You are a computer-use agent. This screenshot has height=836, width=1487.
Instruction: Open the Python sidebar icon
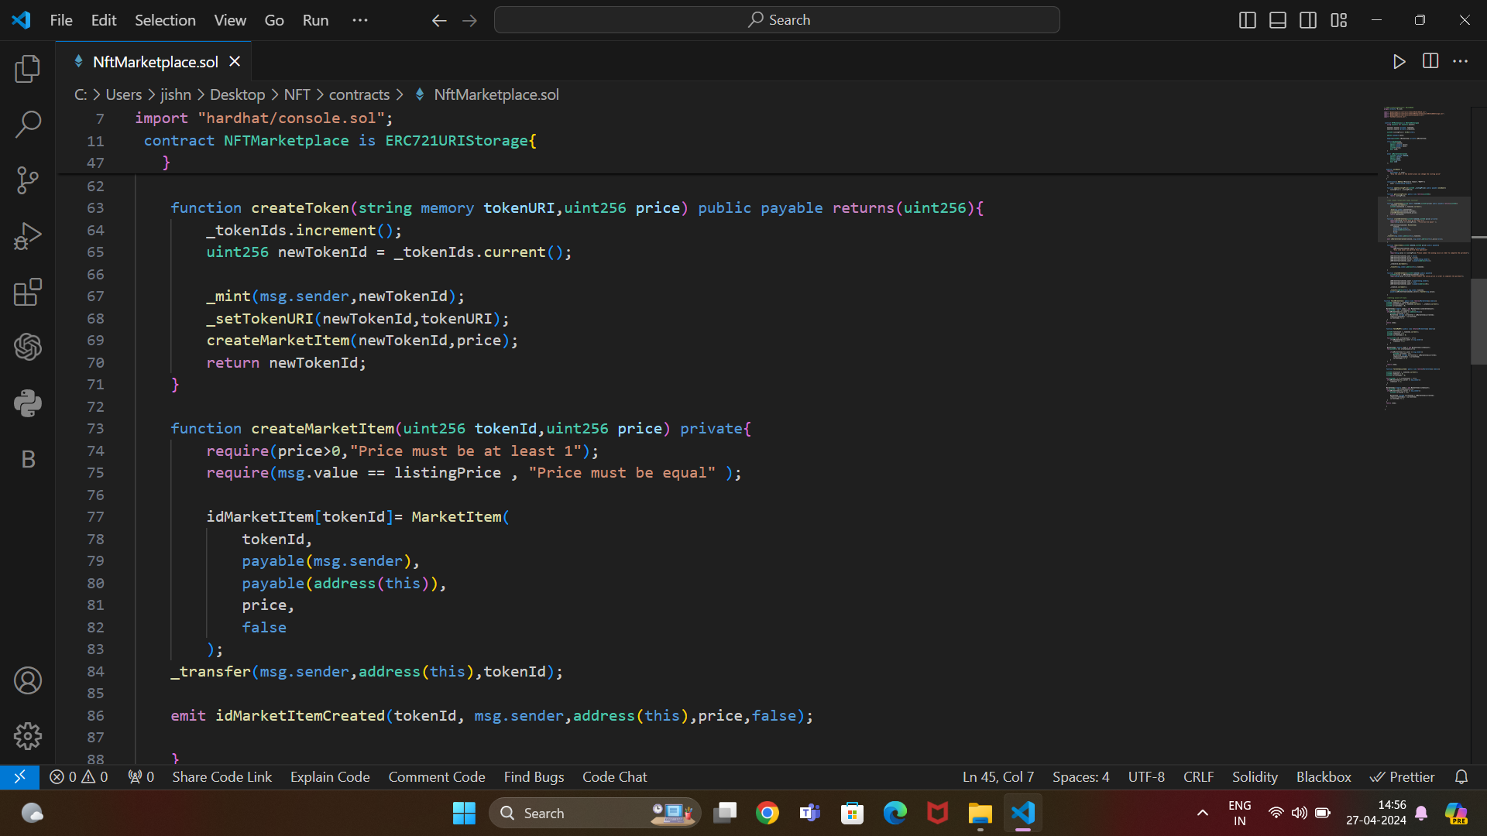pos(28,403)
